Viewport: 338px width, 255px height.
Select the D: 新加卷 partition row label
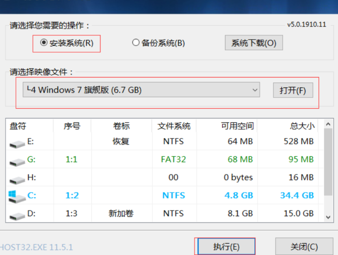pyautogui.click(x=121, y=213)
